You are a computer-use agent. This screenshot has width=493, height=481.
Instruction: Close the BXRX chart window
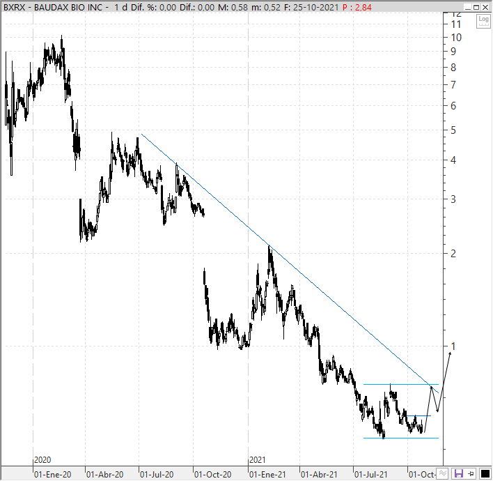coord(485,7)
